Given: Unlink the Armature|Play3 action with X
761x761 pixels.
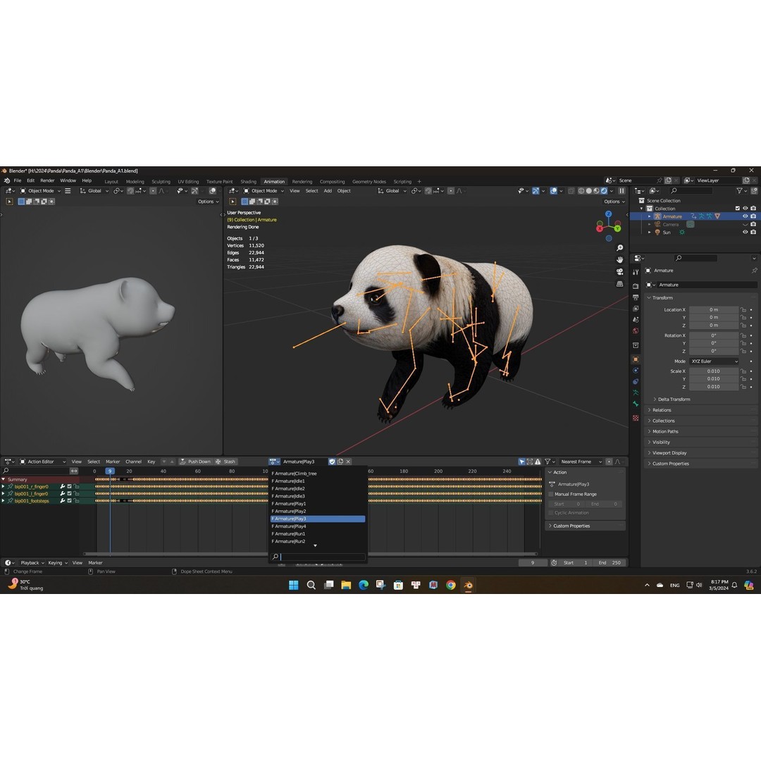Looking at the screenshot, I should (x=349, y=462).
